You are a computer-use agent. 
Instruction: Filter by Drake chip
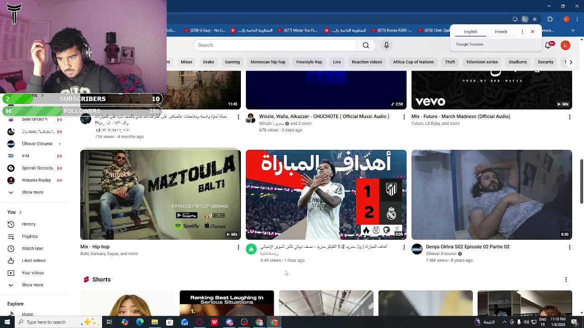209,62
